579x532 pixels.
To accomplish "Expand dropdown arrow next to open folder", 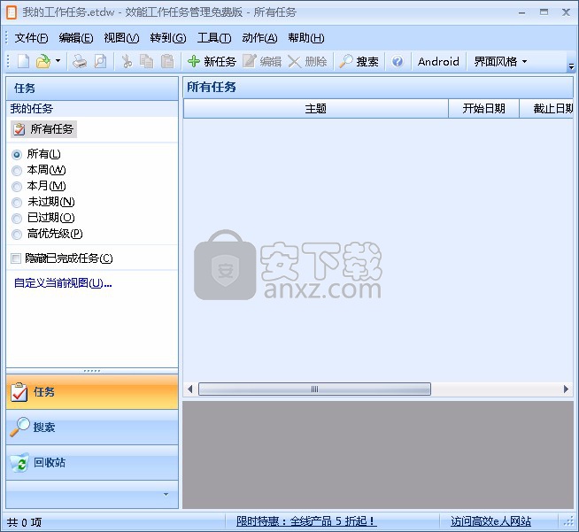I will (58, 61).
